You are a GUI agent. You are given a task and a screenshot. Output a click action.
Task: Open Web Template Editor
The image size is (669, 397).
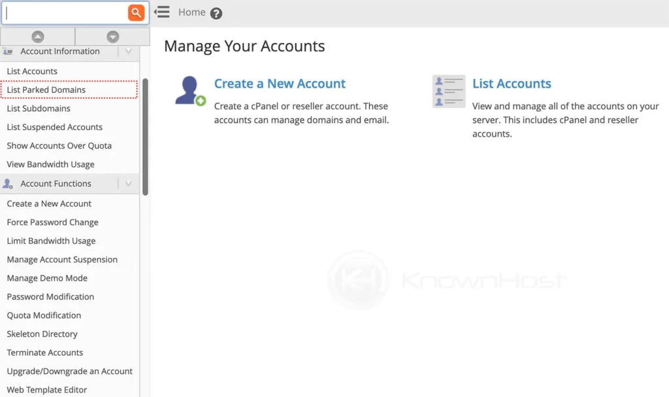[47, 390]
